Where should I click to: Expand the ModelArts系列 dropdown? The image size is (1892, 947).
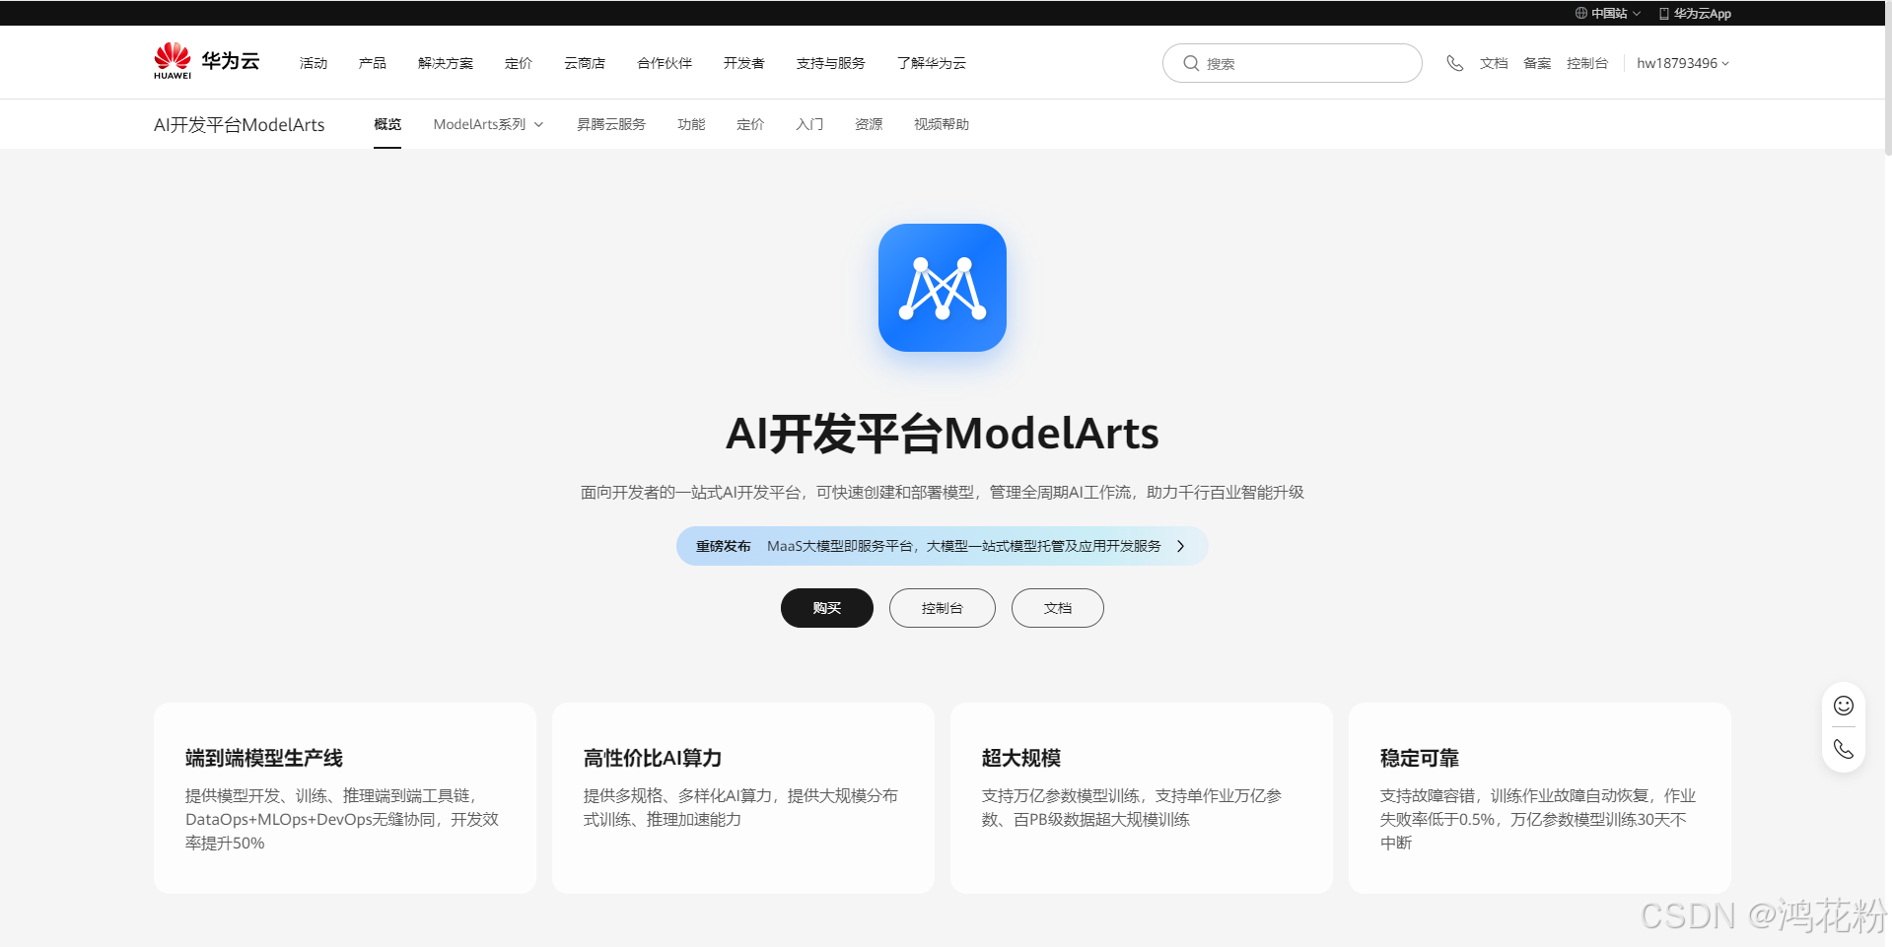(488, 124)
